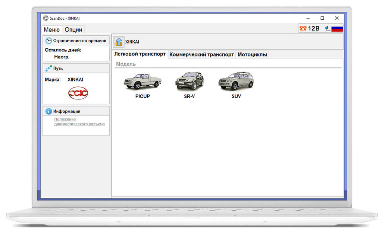Viewport: 382px width, 233px height.
Task: Click the Russian flag language icon
Action: click(x=337, y=29)
